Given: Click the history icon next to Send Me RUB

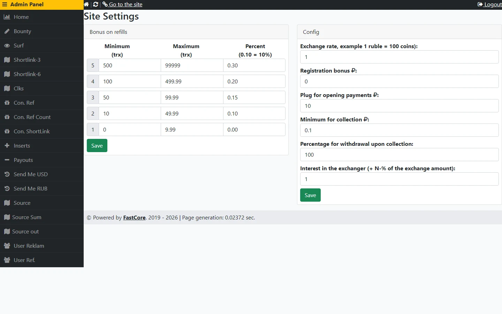Looking at the screenshot, I should (7, 188).
